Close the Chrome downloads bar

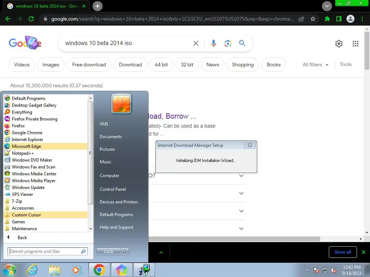[363, 252]
